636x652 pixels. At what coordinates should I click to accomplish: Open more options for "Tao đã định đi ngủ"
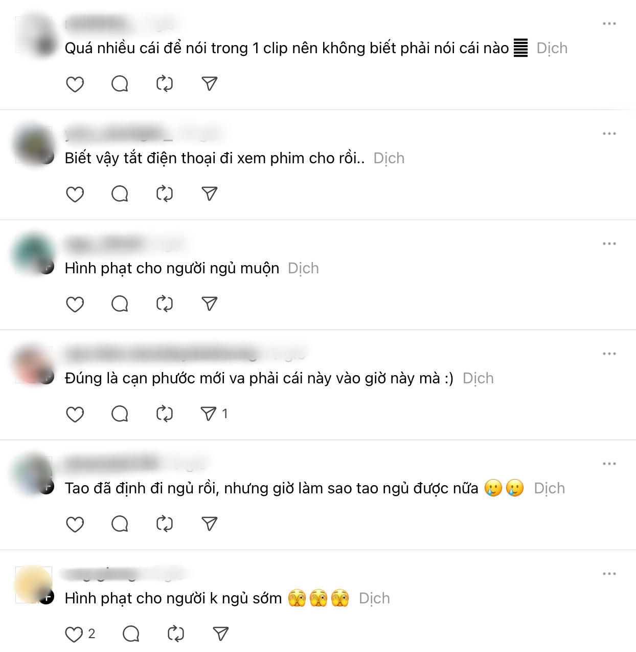coord(609,464)
